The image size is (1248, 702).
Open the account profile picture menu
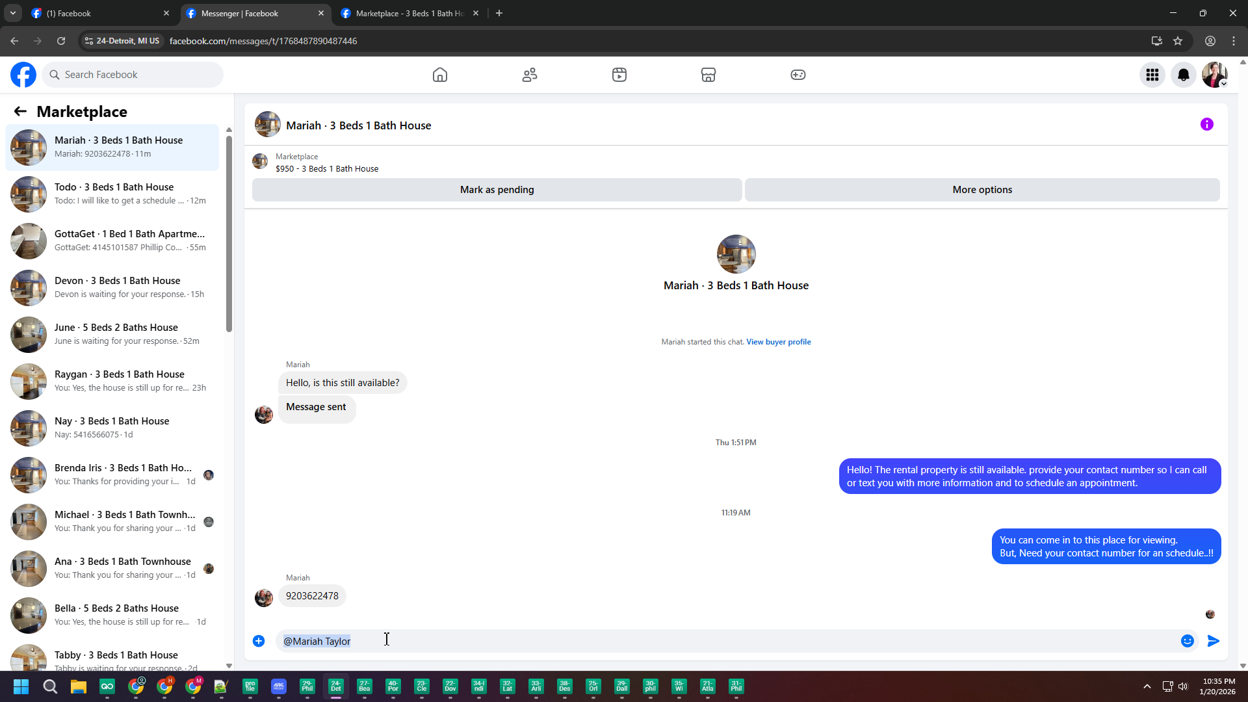click(x=1215, y=75)
